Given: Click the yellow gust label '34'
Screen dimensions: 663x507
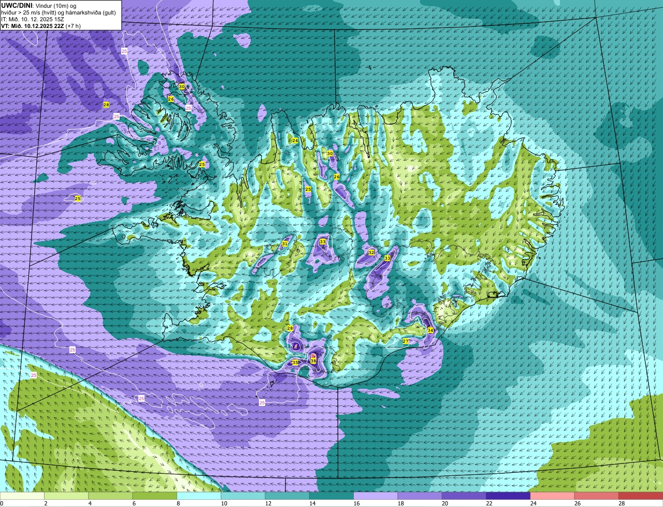Looking at the screenshot, I should [x=430, y=330].
